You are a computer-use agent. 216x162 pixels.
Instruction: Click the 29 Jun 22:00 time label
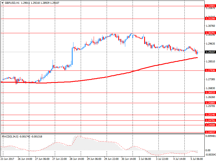click(111, 159)
